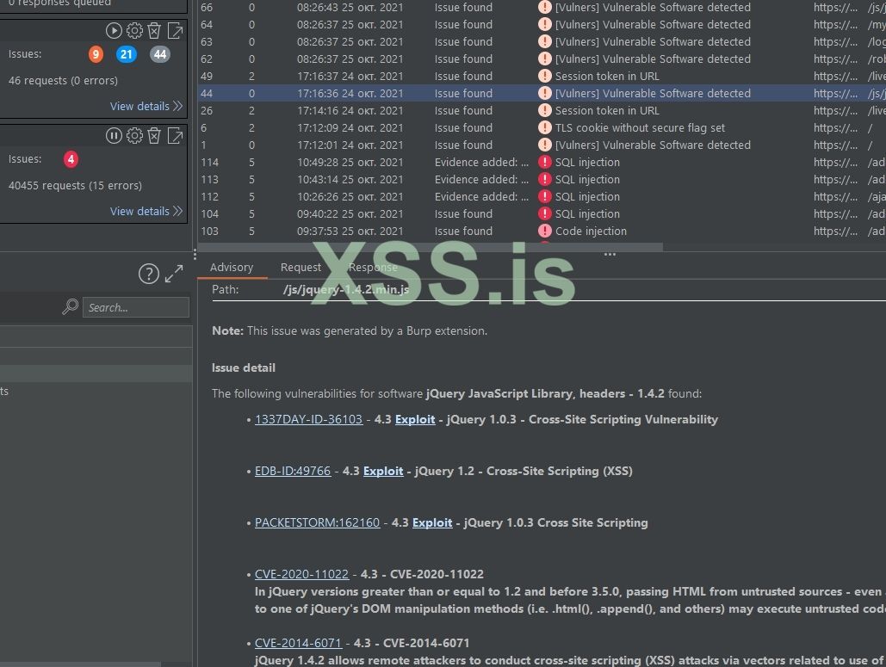Open the PACKETSTORM:162160 link
Viewport: 886px width, 667px height.
pyautogui.click(x=317, y=522)
